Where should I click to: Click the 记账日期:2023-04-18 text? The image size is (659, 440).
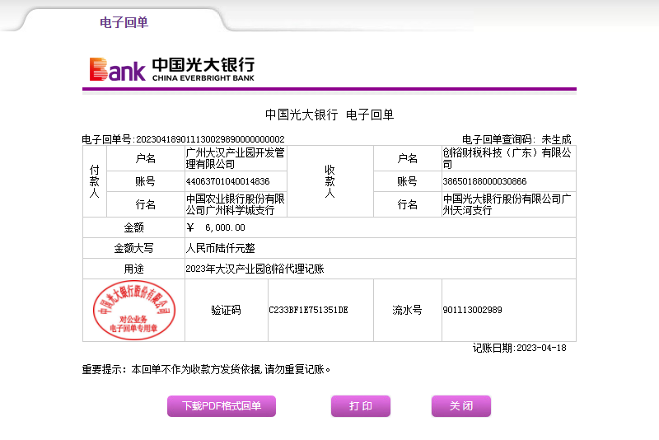[520, 348]
